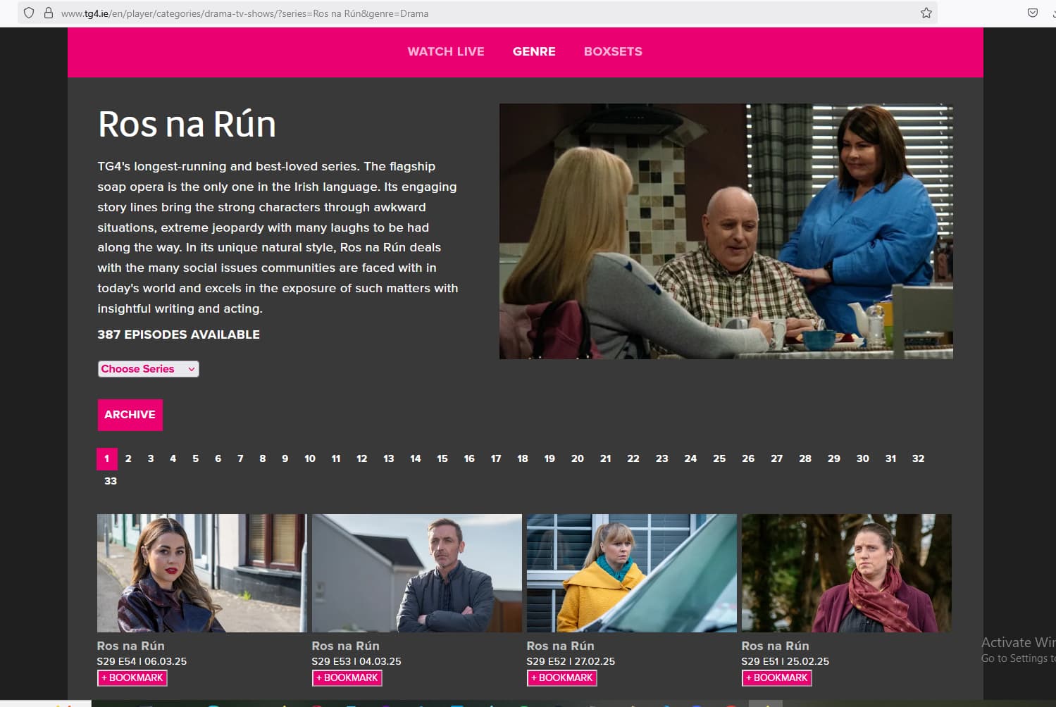Open the S29 E51 episode thumbnail
Image resolution: width=1056 pixels, height=707 pixels.
coord(847,573)
